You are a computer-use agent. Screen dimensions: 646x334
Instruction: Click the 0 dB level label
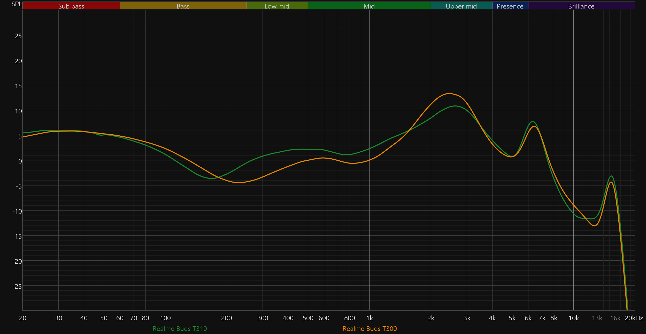(x=20, y=161)
